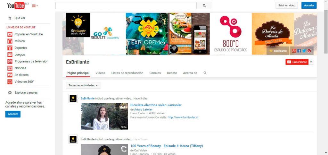Click the red Suscribirse button
Screen dimensions: 328x155
(297, 62)
